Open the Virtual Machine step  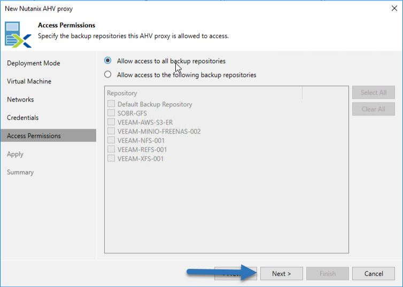click(29, 81)
